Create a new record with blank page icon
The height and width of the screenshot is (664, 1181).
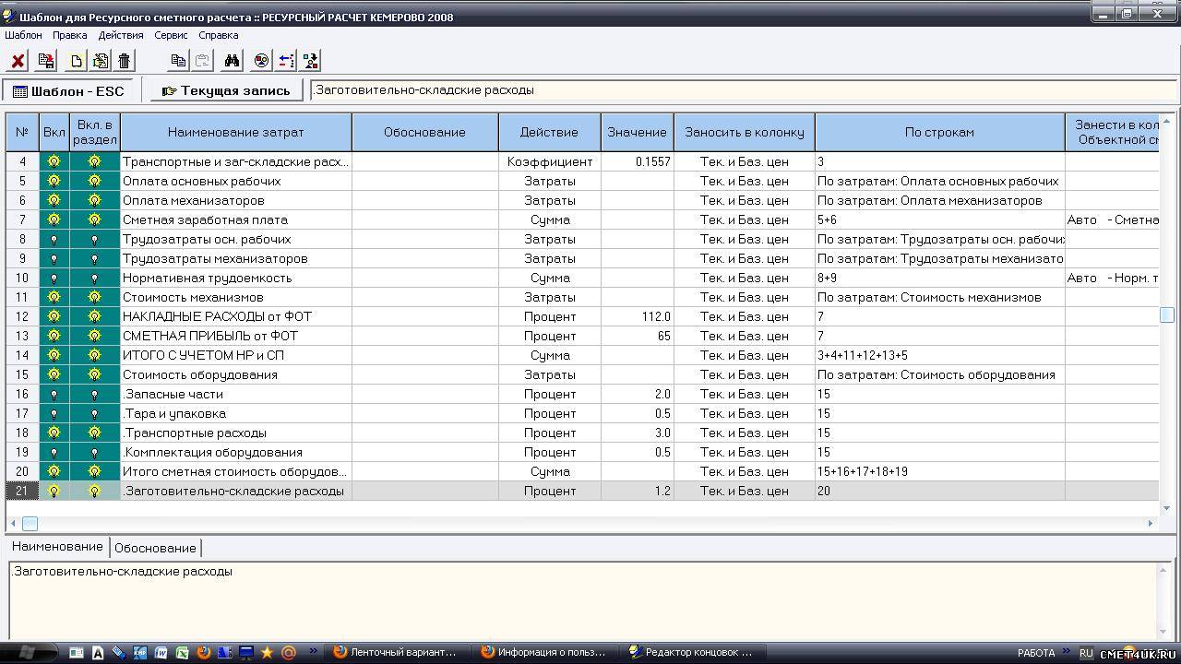(x=76, y=61)
